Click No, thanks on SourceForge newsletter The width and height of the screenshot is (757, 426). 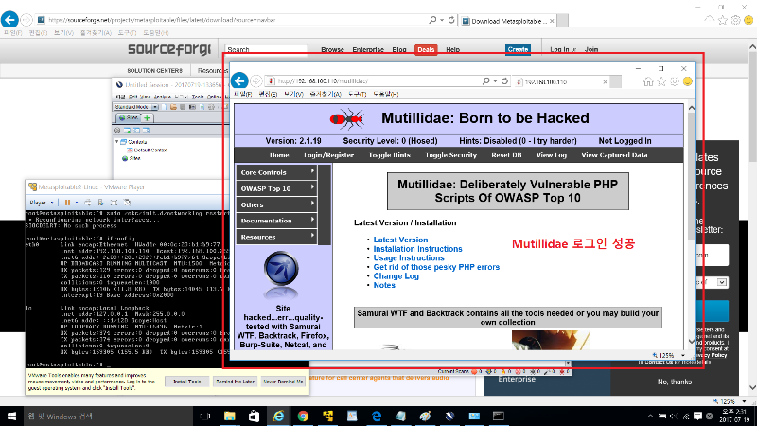675,382
